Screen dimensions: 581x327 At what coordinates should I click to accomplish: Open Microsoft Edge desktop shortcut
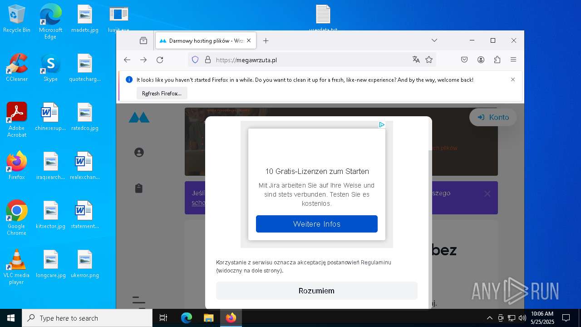[x=50, y=21]
